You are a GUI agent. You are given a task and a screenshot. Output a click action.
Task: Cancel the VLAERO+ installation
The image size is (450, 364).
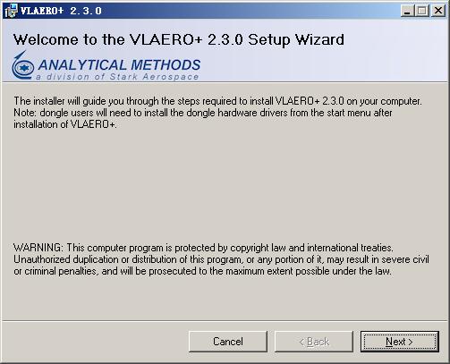pyautogui.click(x=228, y=342)
